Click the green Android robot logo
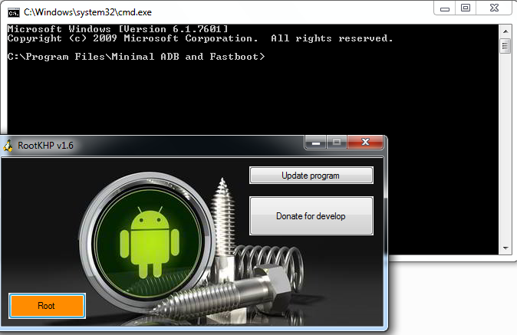Viewport: 517px width, 335px height. pos(150,242)
